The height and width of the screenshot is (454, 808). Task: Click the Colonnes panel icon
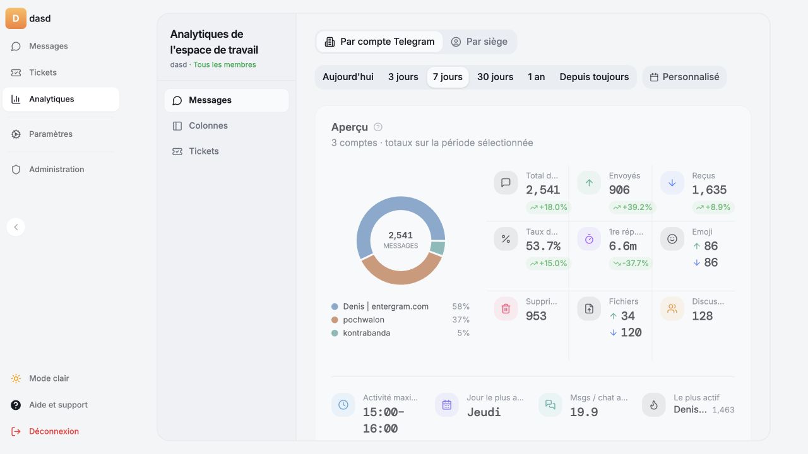tap(177, 125)
